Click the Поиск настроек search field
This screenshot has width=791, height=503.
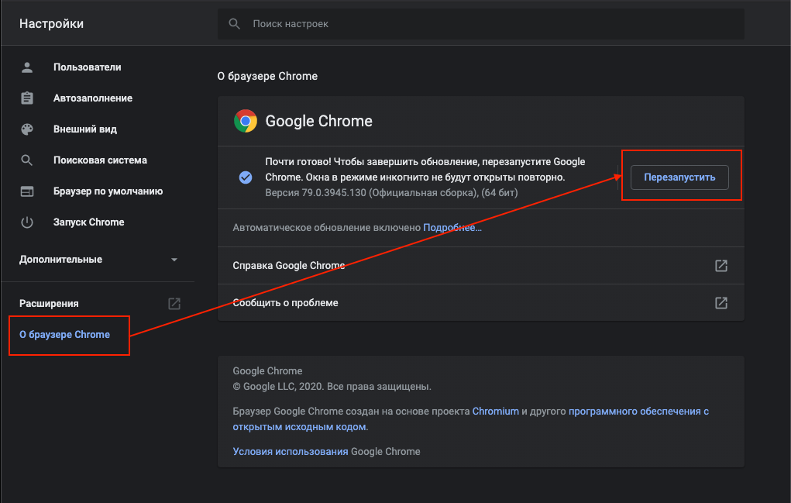[x=480, y=24]
